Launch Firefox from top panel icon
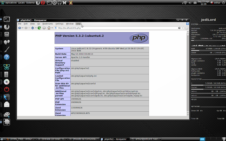Image resolution: width=226 pixels, height=141 pixels. (38, 3)
